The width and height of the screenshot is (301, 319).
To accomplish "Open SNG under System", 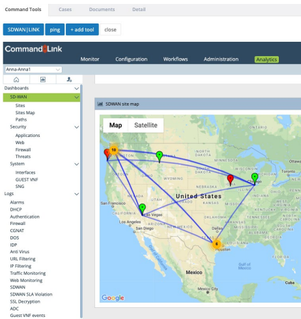I will pyautogui.click(x=20, y=187).
